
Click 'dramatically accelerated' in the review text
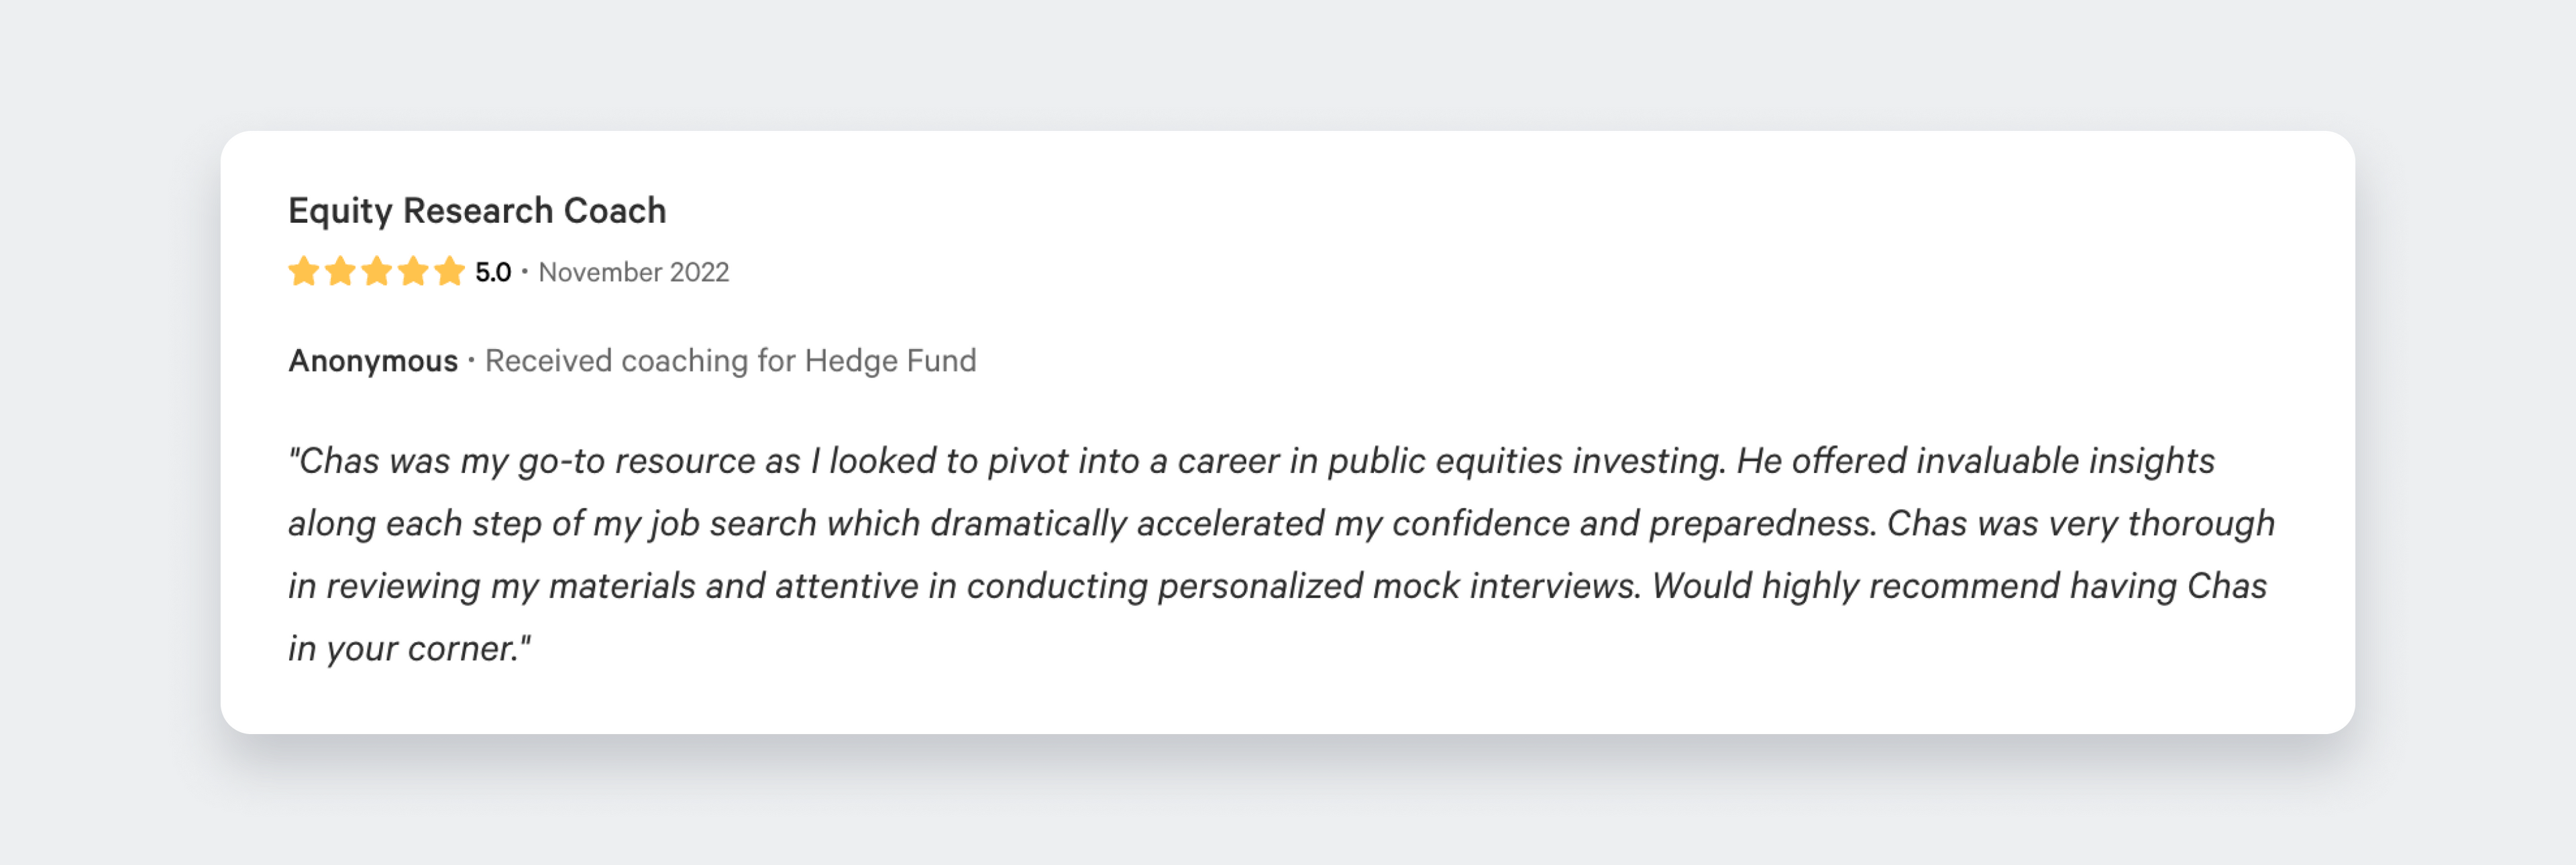pyautogui.click(x=1127, y=524)
